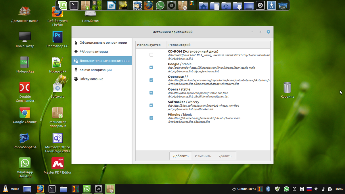
Task: Click WhatsApp icon in bottom taskbar launchers
Action: coord(87,189)
